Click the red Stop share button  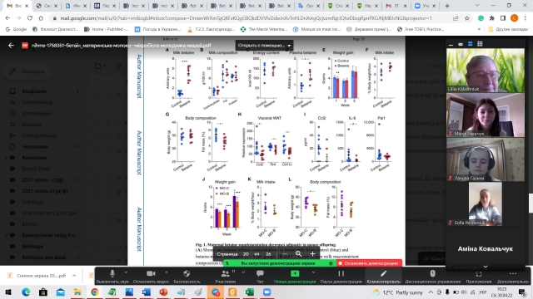coord(369,263)
